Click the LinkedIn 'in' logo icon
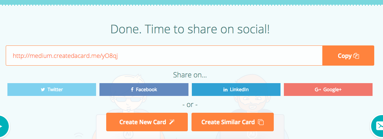Screen dimensions: 383x139 tap(225, 90)
